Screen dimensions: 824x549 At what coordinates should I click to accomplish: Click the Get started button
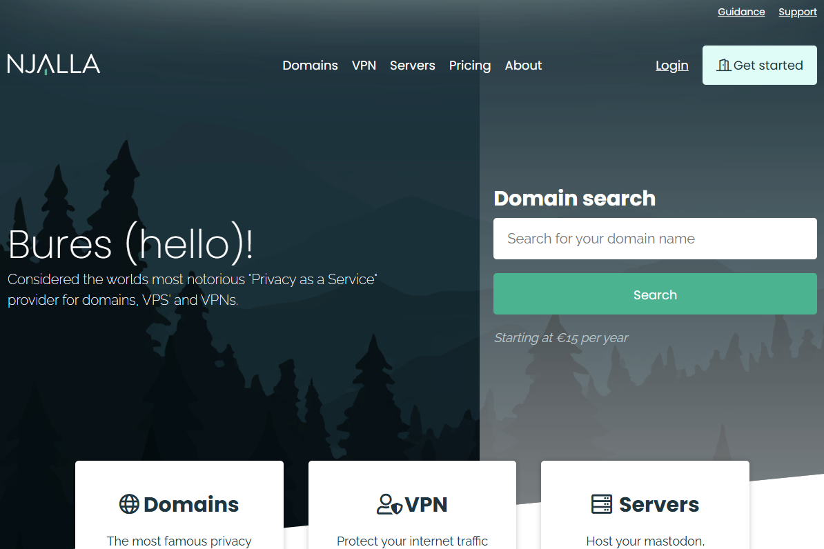759,65
